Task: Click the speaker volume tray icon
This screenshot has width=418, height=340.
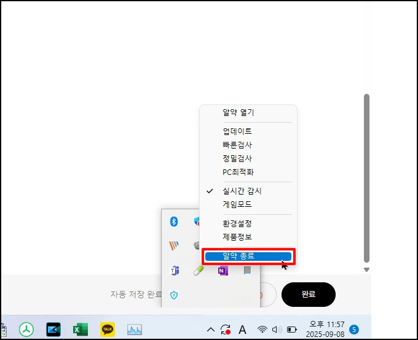Action: [x=277, y=330]
